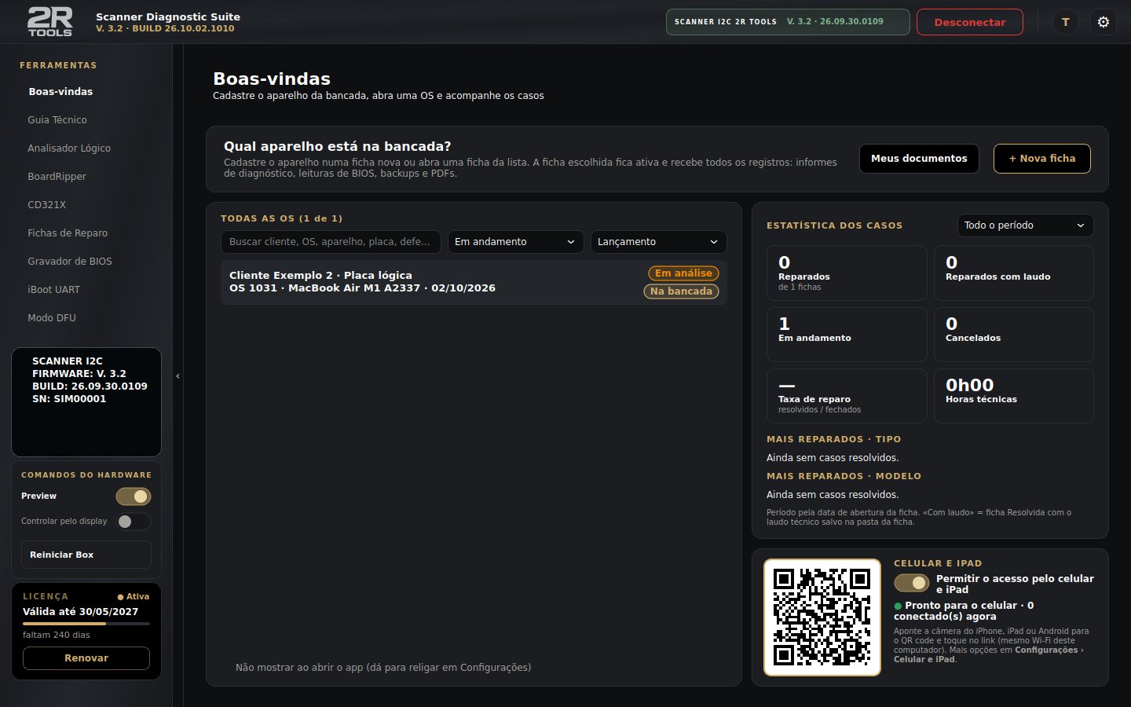Screen dimensions: 1131x707
Task: Click the QR code for mobile access
Action: [x=822, y=617]
